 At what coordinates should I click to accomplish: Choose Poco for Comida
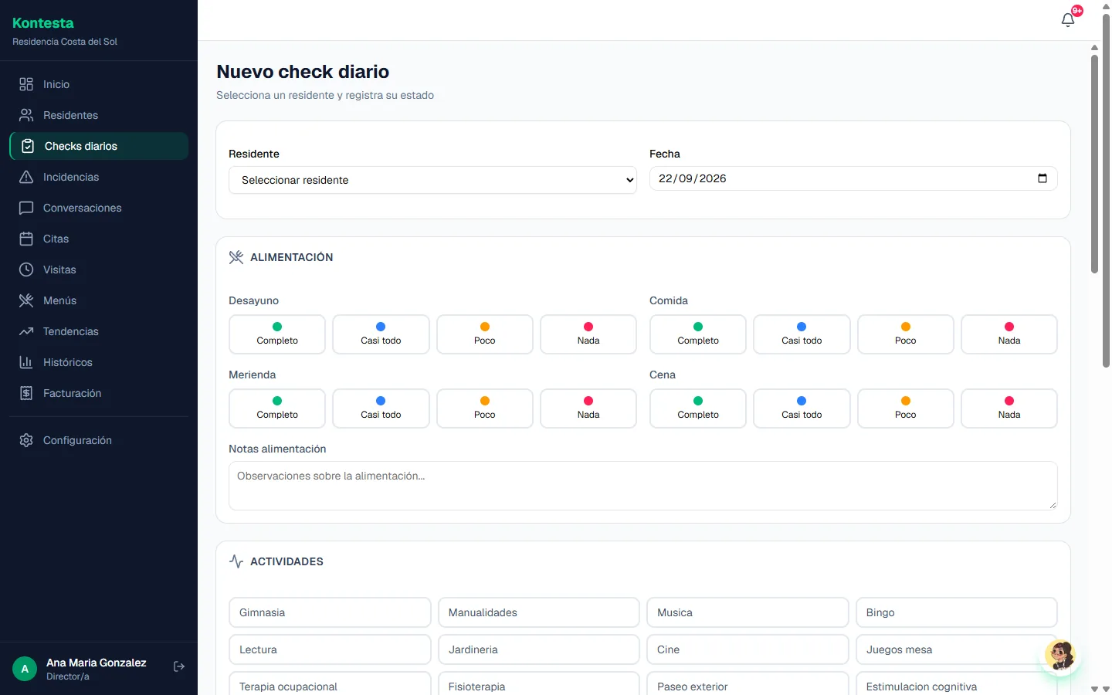pyautogui.click(x=906, y=334)
